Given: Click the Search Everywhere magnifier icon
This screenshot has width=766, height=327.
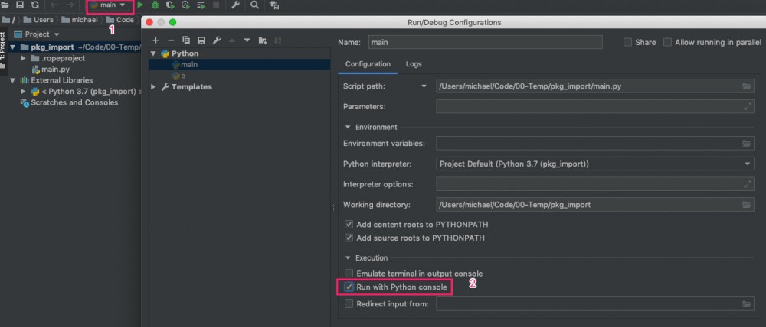Looking at the screenshot, I should coord(254,5).
